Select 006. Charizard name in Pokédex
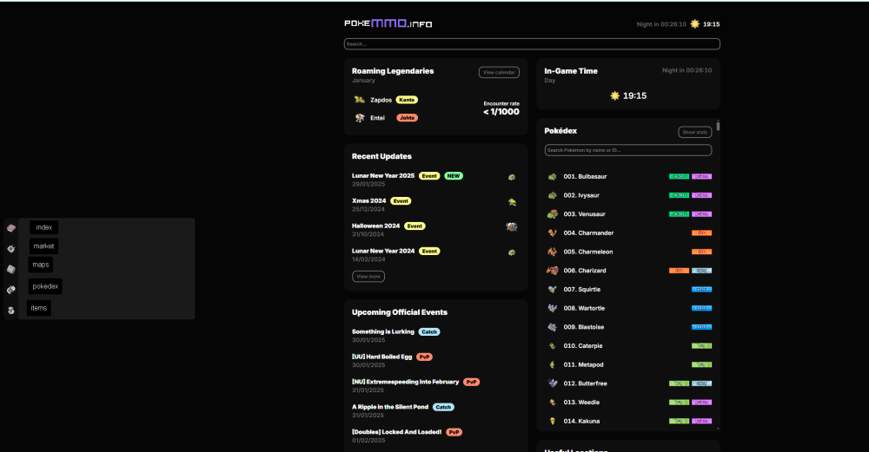 tap(585, 271)
